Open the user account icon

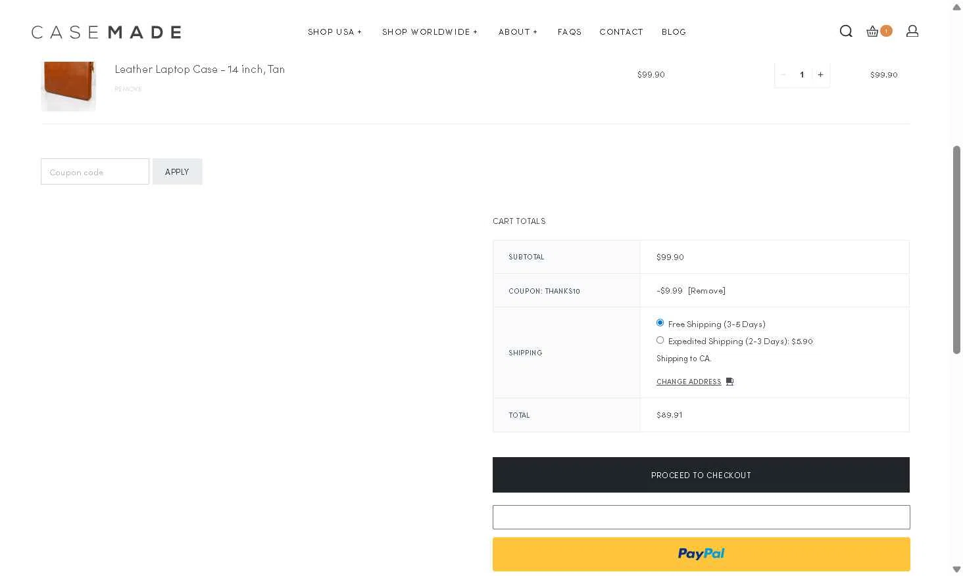coord(912,31)
